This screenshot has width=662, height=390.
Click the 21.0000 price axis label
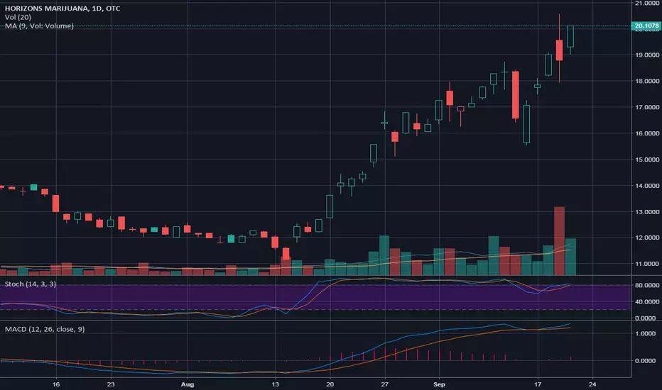pos(647,4)
